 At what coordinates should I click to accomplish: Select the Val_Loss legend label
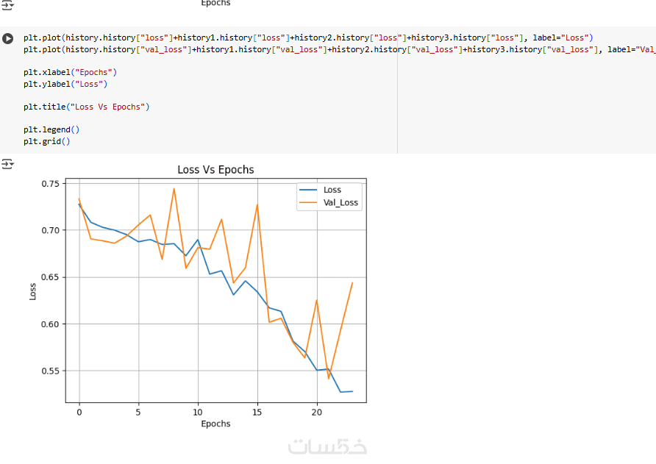(342, 203)
